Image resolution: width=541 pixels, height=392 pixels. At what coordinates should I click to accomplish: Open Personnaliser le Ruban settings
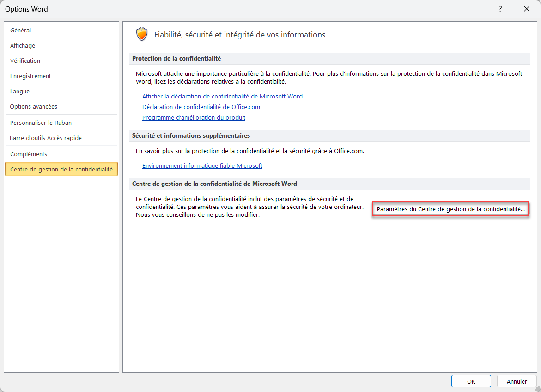[41, 123]
